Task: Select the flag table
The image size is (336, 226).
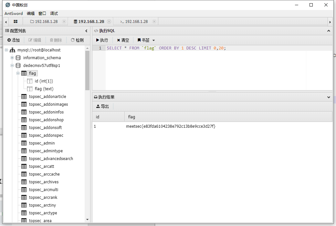Action: coord(32,73)
